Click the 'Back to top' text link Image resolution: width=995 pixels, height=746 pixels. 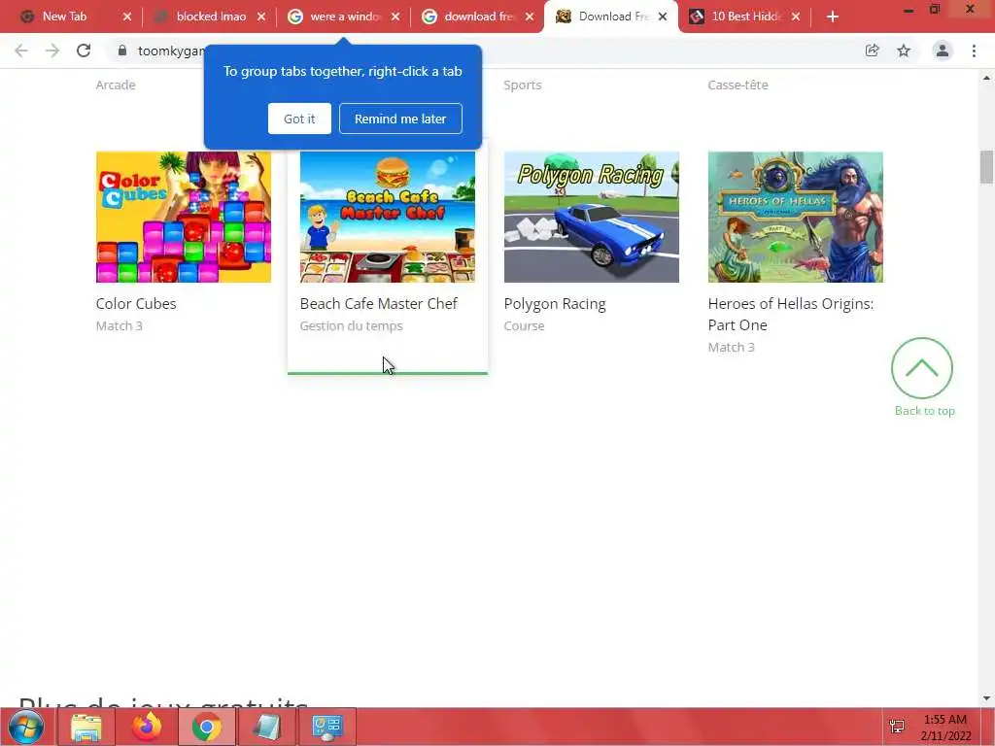coord(925,411)
